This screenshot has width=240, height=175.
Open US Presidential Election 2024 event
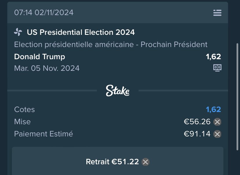pos(81,32)
